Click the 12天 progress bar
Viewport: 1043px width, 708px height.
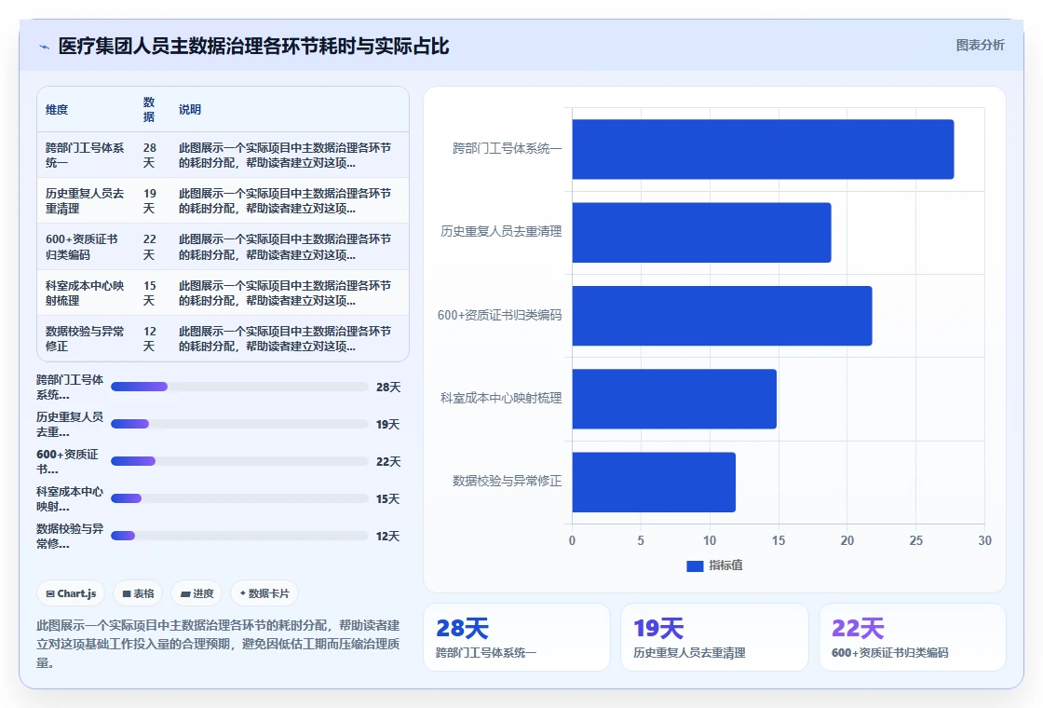pyautogui.click(x=239, y=536)
